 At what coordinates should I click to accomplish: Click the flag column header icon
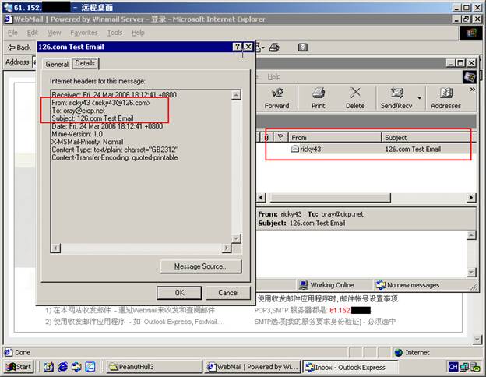point(281,137)
